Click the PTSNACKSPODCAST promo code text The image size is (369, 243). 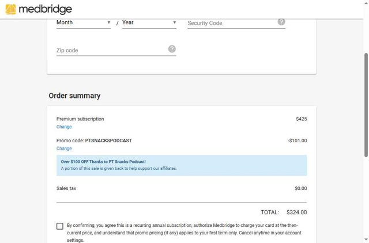pos(108,141)
